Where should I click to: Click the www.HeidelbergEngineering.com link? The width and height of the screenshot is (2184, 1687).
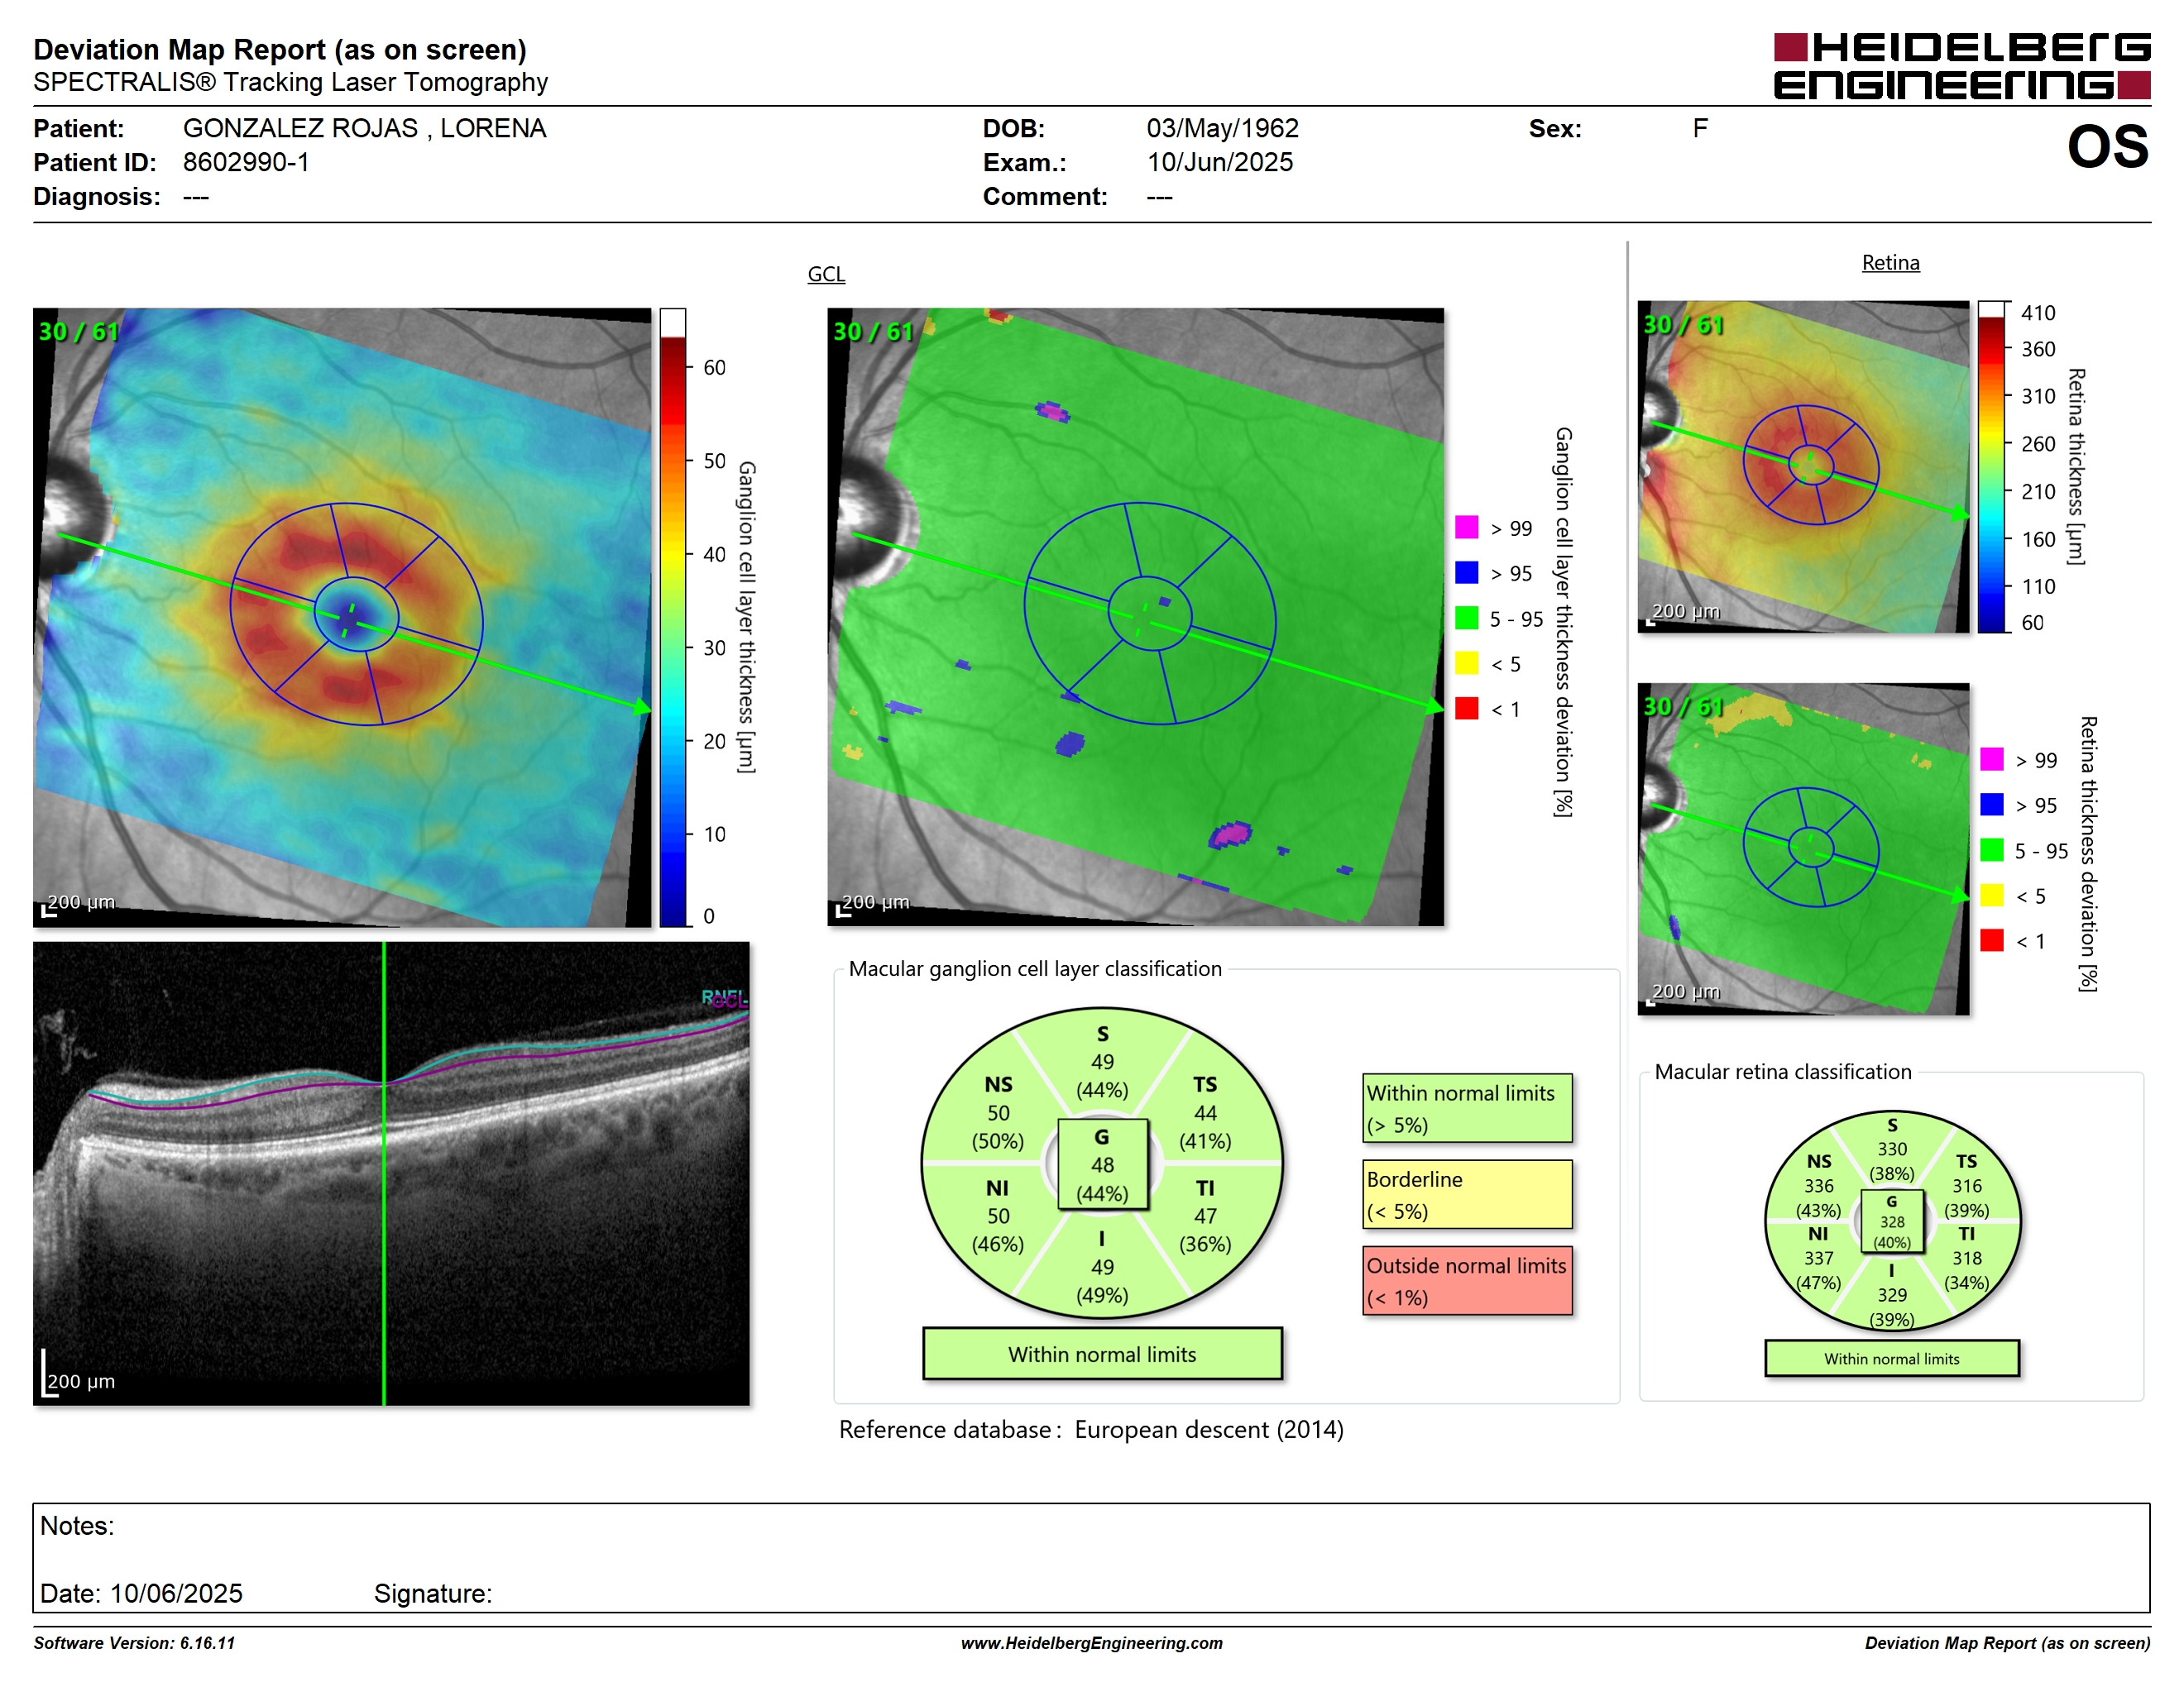(x=1092, y=1643)
